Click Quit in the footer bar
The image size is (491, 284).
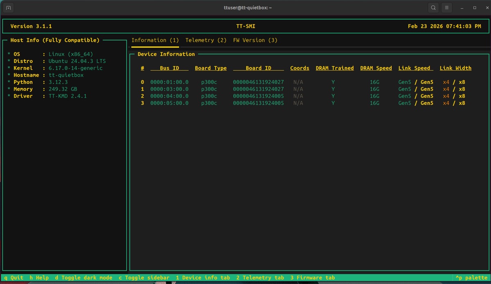[x=14, y=277]
